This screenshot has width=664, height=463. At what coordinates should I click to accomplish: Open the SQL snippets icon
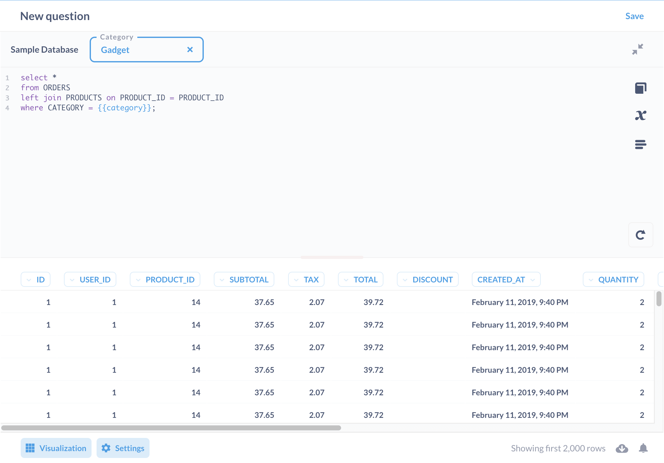pyautogui.click(x=640, y=144)
